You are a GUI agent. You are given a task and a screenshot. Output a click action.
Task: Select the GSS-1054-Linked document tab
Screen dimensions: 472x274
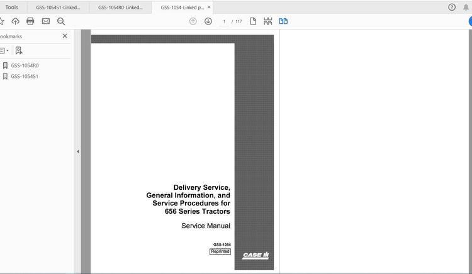[183, 8]
